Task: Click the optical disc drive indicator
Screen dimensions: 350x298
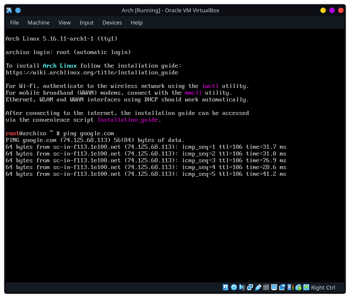Action: [234, 287]
